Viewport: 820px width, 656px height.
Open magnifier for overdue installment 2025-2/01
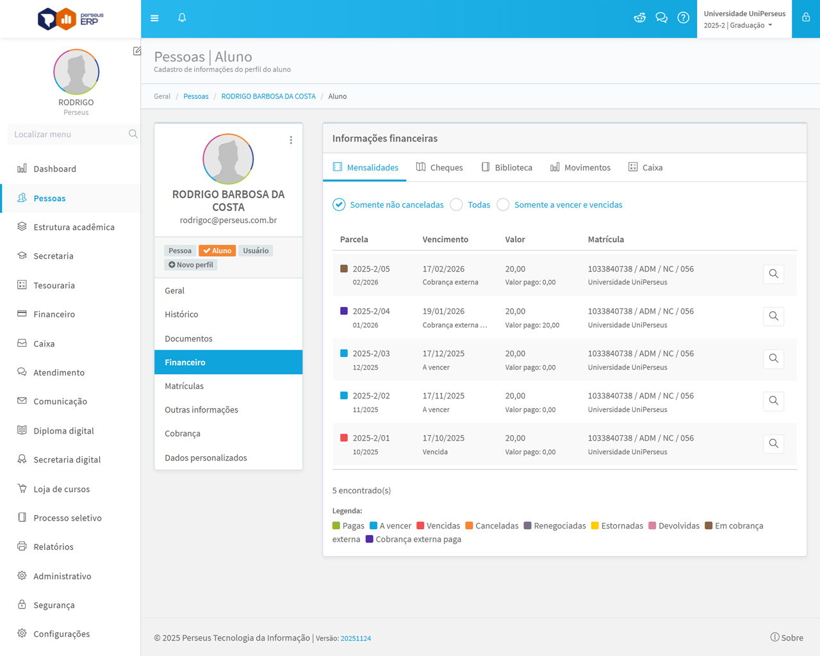coord(773,443)
